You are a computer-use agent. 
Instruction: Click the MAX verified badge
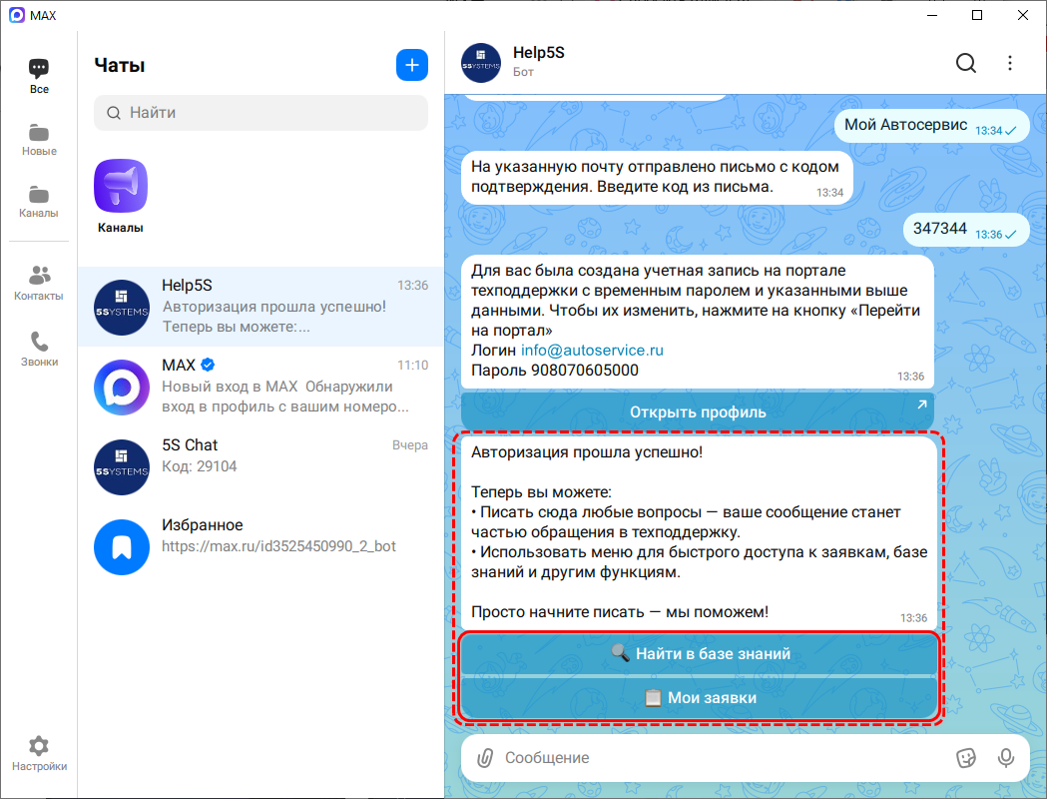click(x=208, y=365)
